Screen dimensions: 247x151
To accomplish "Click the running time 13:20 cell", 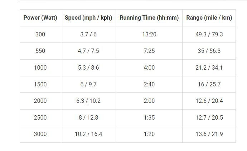I will point(149,34).
